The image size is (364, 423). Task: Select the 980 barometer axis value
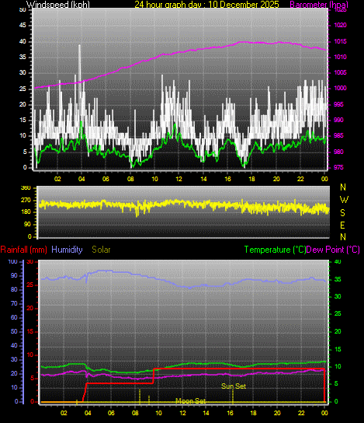[x=338, y=152]
